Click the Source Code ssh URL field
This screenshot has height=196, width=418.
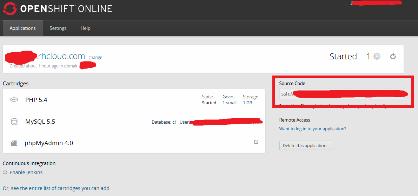[341, 93]
